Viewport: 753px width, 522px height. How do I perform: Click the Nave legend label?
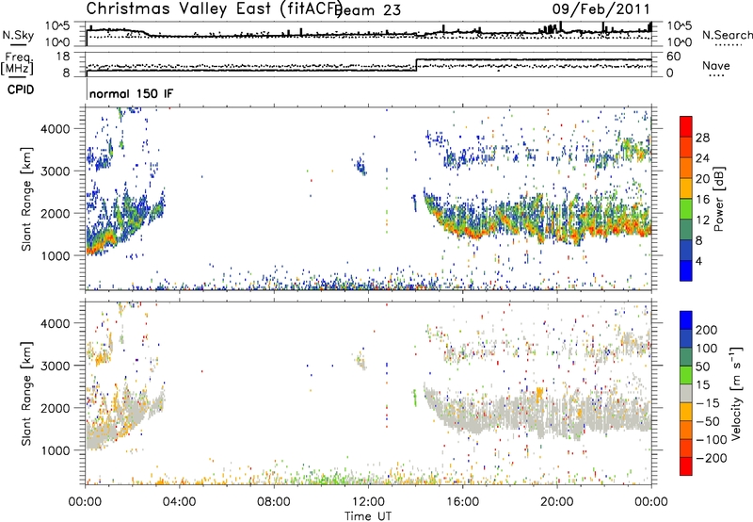click(x=715, y=65)
